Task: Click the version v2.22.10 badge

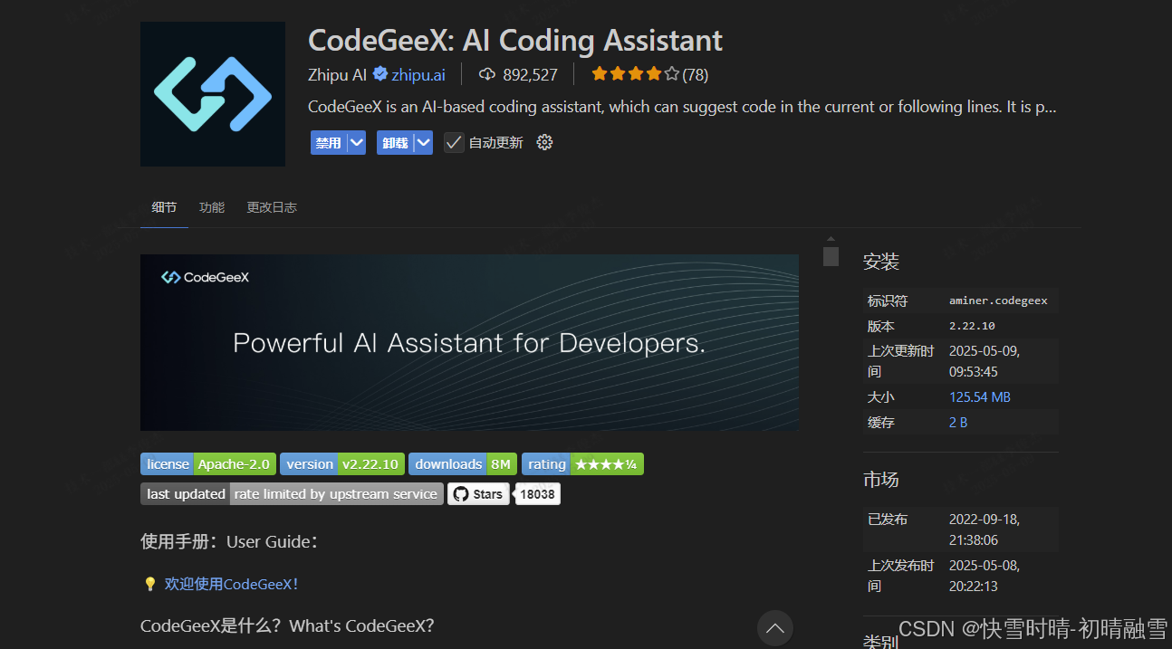Action: tap(342, 463)
